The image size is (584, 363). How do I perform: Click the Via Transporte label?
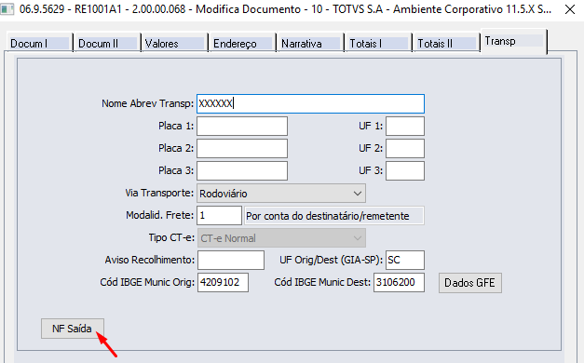[x=159, y=193]
